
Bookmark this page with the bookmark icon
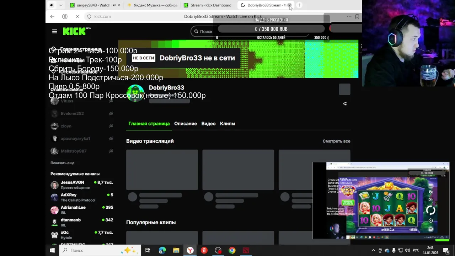coord(357,16)
